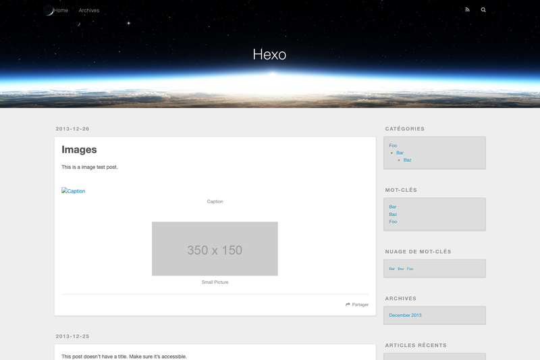The height and width of the screenshot is (360, 540).
Task: Click the 'This is a image test post.' text
Action: 90,167
